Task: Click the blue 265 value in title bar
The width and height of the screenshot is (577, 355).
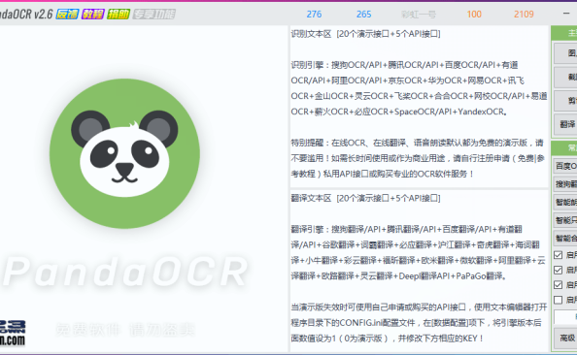Action: point(363,15)
